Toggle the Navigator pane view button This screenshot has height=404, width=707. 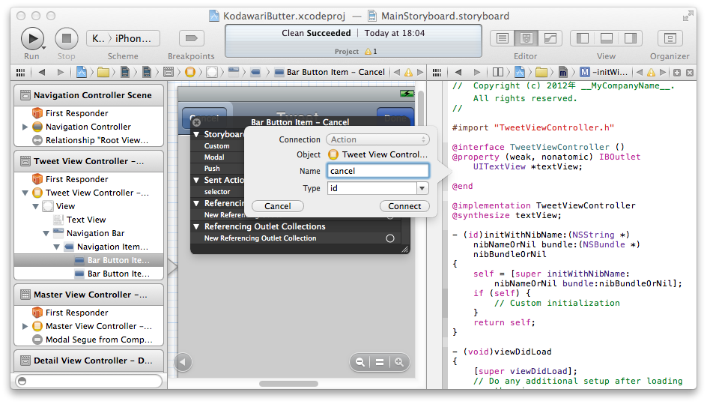click(x=582, y=38)
